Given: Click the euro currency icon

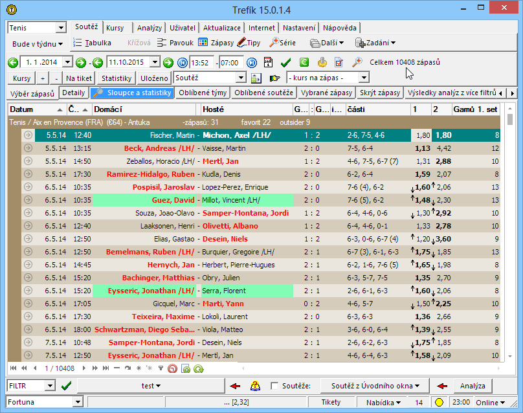Looking at the screenshot, I should [304, 63].
